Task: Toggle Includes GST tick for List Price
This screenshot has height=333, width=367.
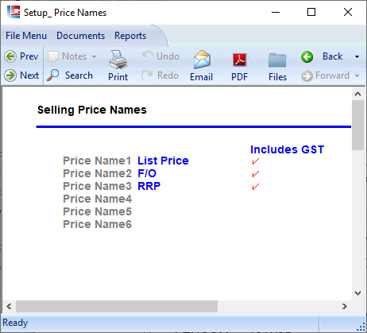Action: 256,161
